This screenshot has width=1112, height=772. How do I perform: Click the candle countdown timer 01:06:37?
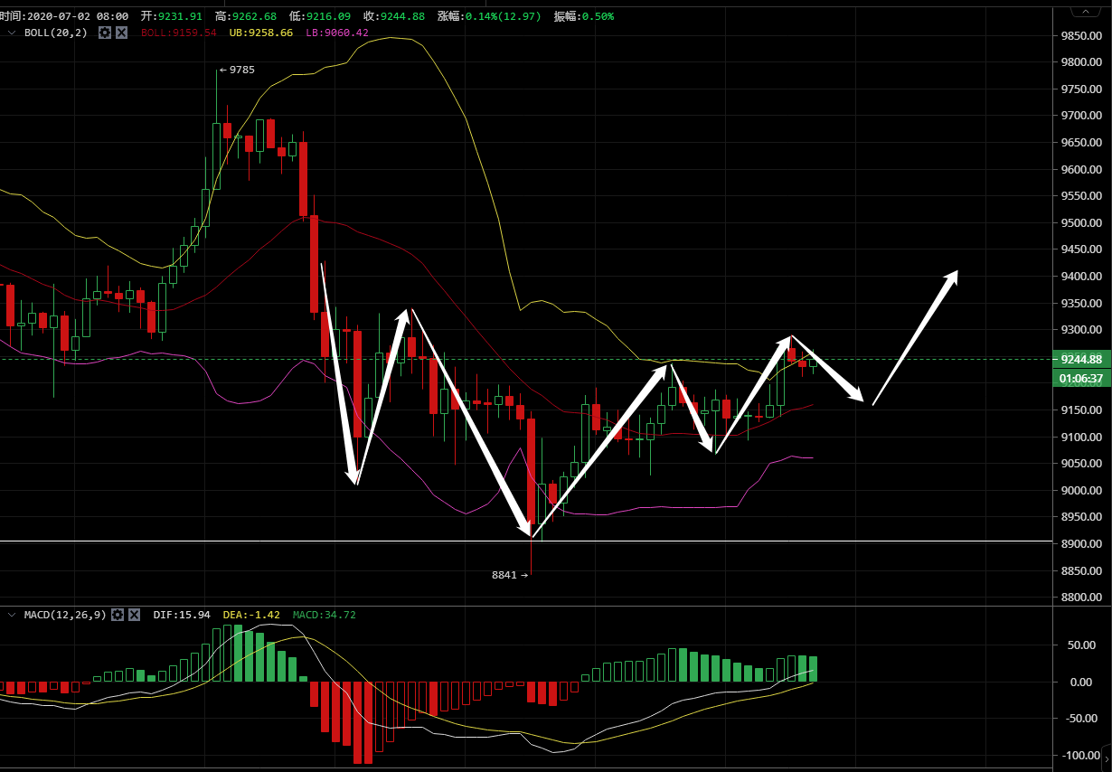(1081, 378)
